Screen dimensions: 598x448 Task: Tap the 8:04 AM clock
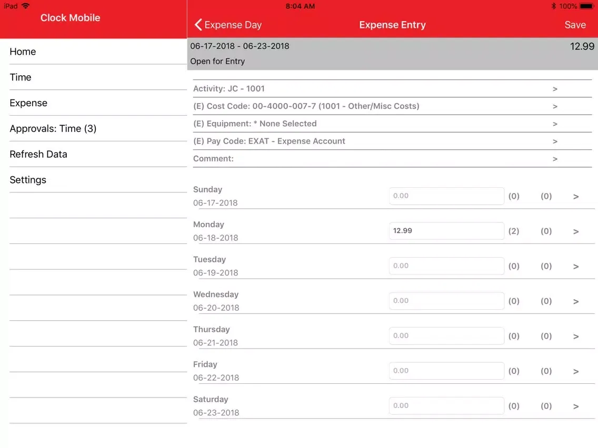pos(300,6)
